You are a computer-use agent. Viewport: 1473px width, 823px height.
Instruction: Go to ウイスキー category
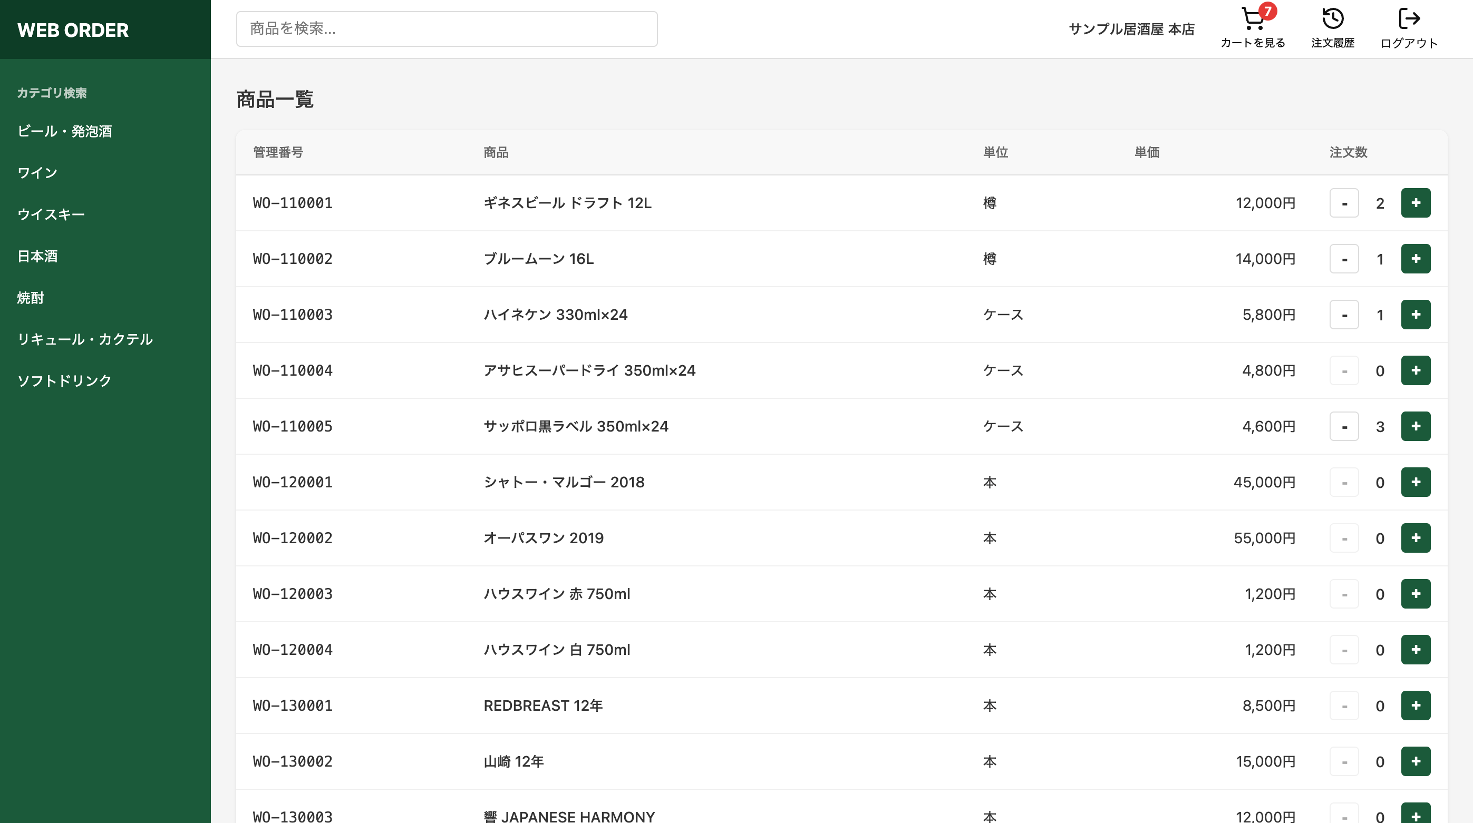51,214
